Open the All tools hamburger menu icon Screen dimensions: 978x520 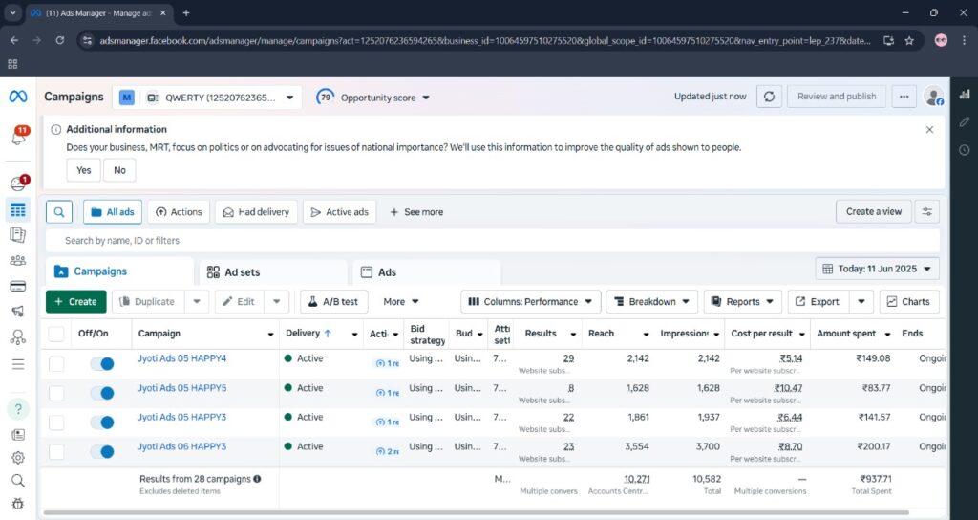18,364
